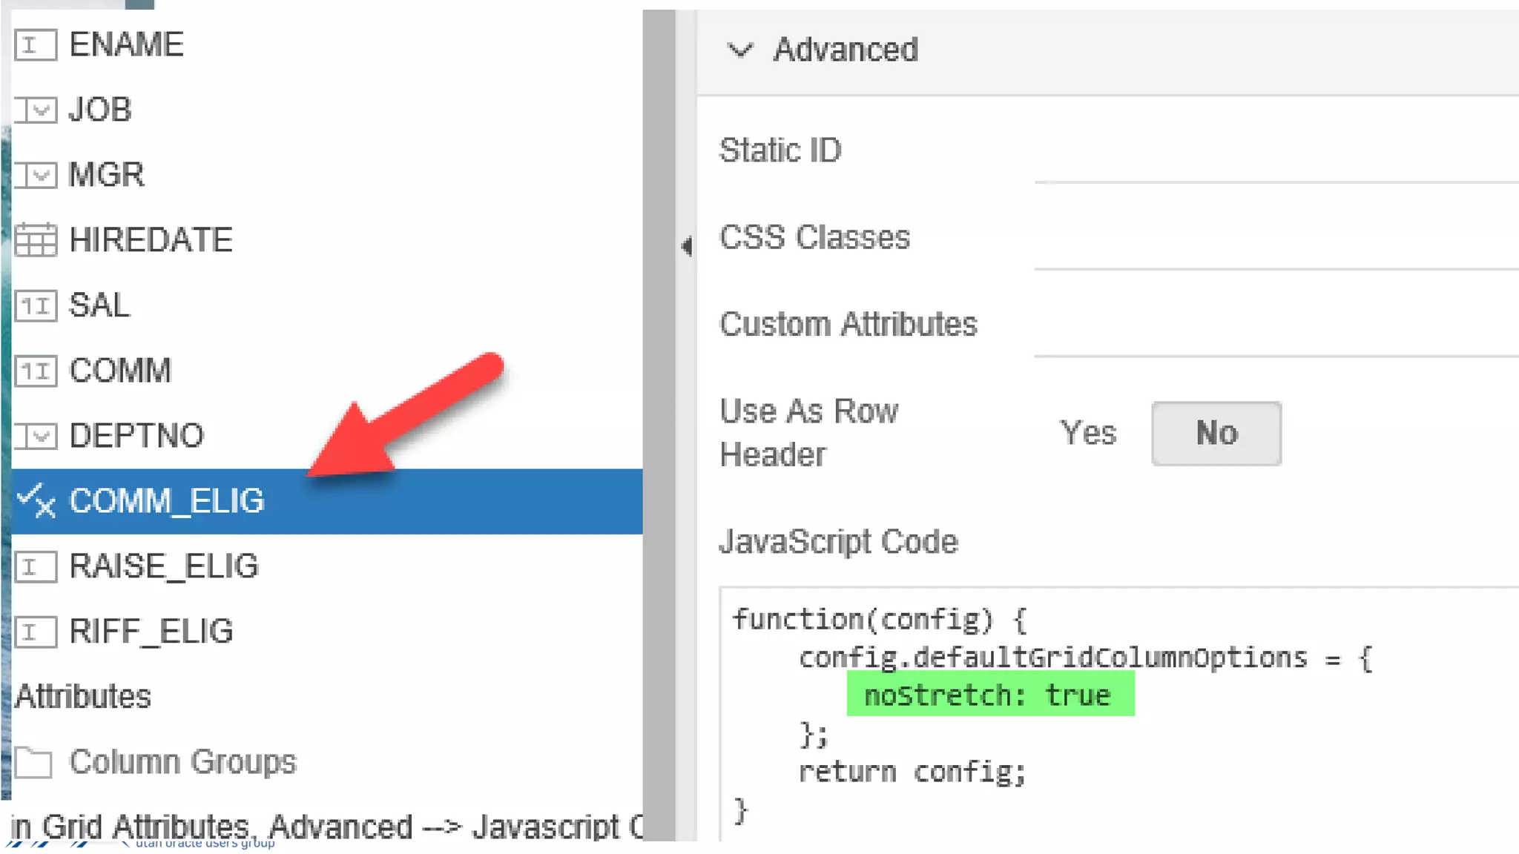Viewport: 1519px width, 854px height.
Task: Collapse the Advanced section chevron
Action: (x=739, y=50)
